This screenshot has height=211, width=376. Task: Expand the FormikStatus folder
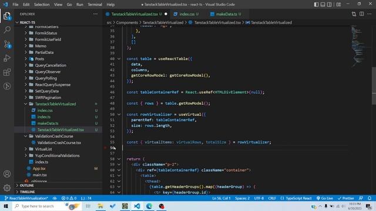(x=46, y=33)
